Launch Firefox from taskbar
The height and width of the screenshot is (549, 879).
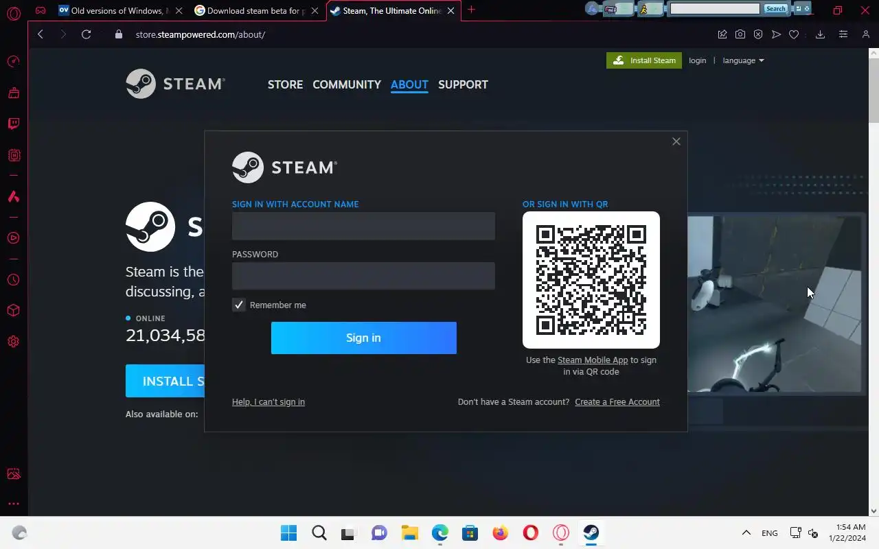coord(501,533)
